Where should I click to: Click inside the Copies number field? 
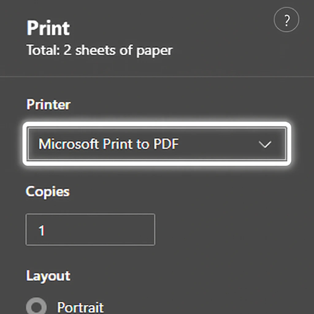pos(90,229)
